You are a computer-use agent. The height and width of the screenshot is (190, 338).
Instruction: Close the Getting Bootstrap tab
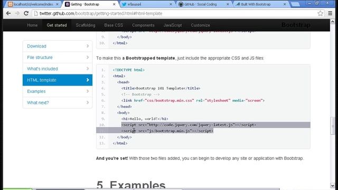(114, 4)
